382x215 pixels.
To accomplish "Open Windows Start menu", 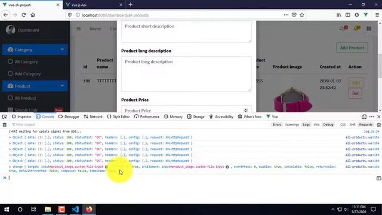I will (x=7, y=210).
